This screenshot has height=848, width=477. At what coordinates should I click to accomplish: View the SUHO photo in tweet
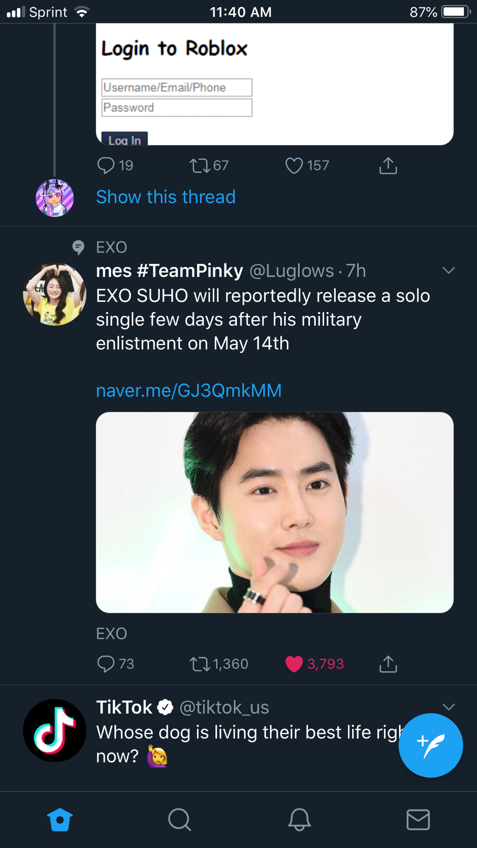[275, 512]
